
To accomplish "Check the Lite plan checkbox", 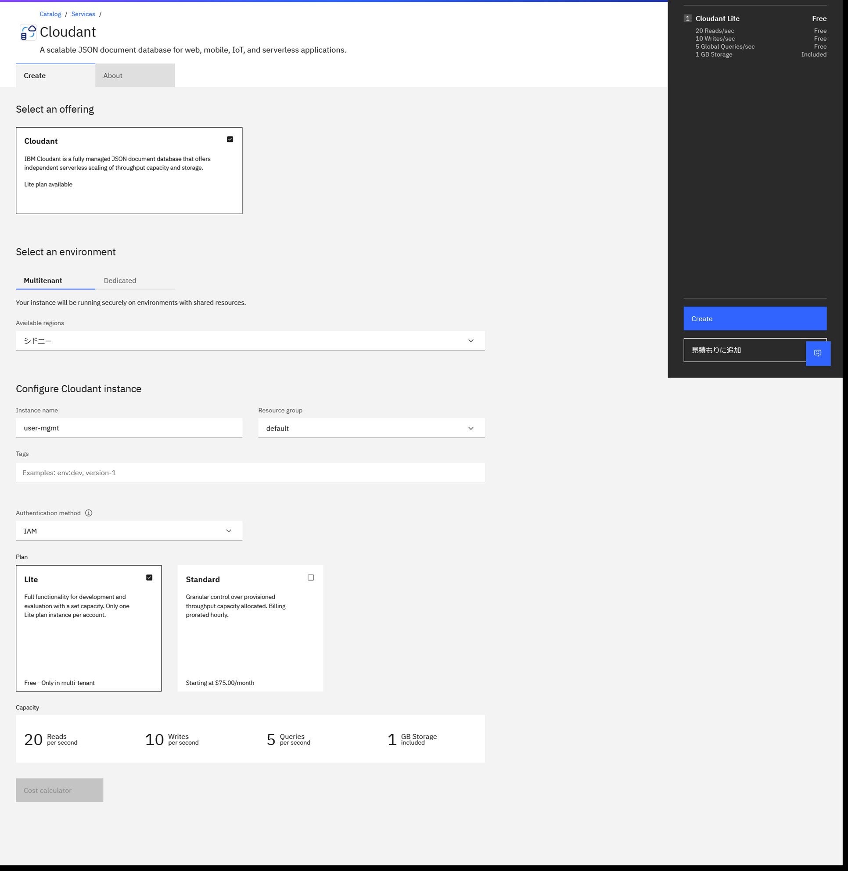I will 149,577.
